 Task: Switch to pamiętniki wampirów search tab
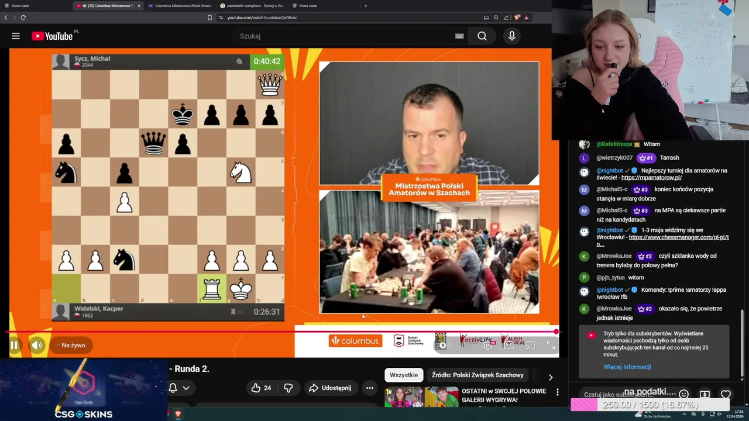(x=252, y=6)
